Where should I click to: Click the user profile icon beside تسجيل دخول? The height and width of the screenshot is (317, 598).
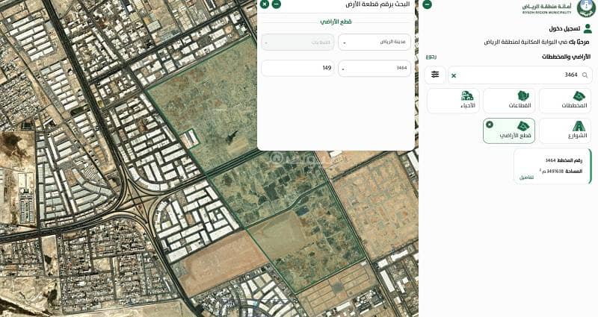click(x=588, y=29)
